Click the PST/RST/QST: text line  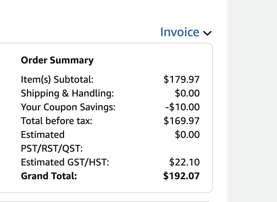pyautogui.click(x=52, y=149)
